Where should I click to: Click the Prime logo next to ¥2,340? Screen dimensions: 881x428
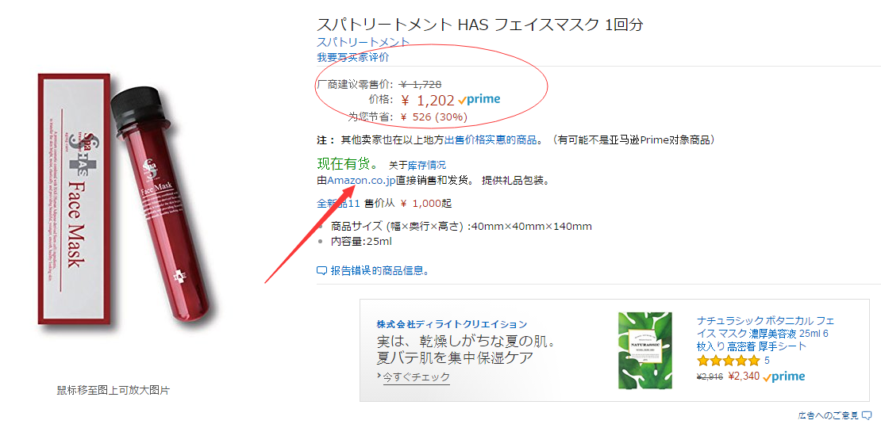tap(784, 377)
